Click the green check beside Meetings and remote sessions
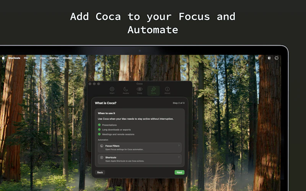This screenshot has width=306, height=191. 99,134
